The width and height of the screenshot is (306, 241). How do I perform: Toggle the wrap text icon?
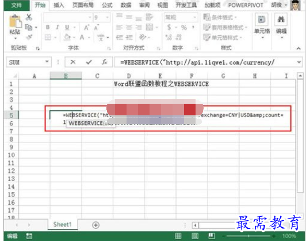click(150, 17)
